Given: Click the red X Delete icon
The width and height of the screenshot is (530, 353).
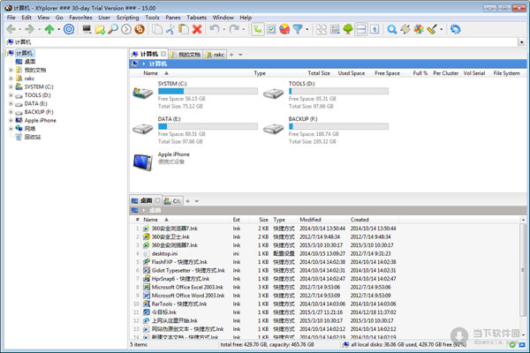Looking at the screenshot, I should pos(197,29).
